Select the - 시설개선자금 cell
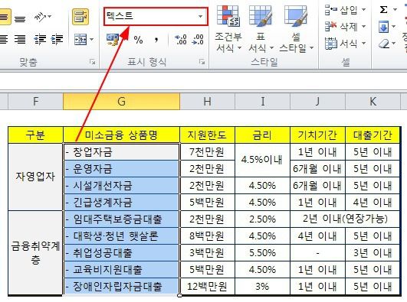The height and width of the screenshot is (302, 407). tap(121, 186)
